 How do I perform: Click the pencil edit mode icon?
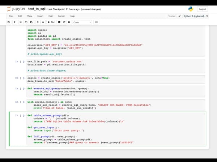click(179, 16)
